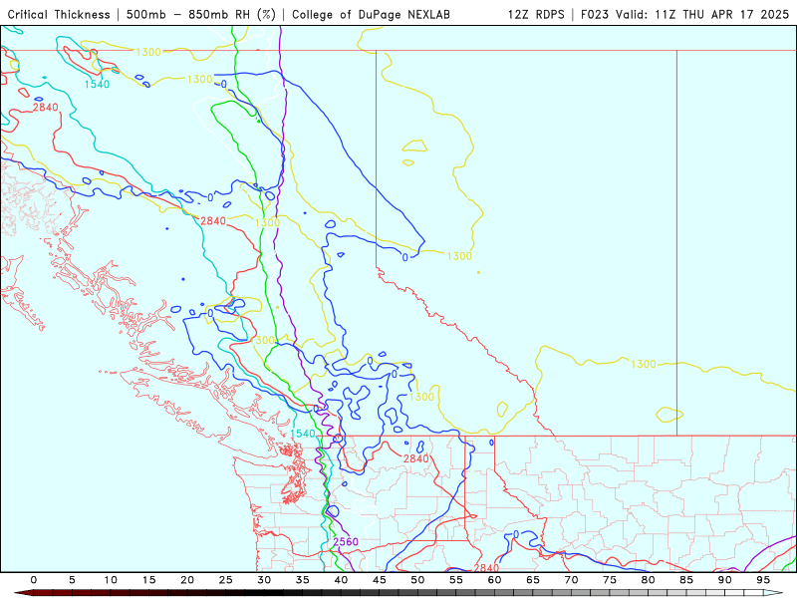Choose the "80" colorbar tick label

coord(648,580)
